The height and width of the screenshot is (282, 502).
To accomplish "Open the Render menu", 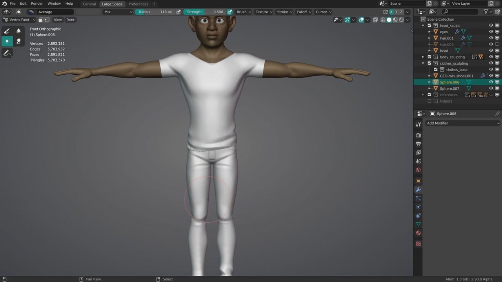I will [x=37, y=4].
